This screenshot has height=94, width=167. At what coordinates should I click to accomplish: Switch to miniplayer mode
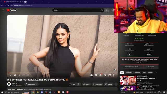coord(105,75)
